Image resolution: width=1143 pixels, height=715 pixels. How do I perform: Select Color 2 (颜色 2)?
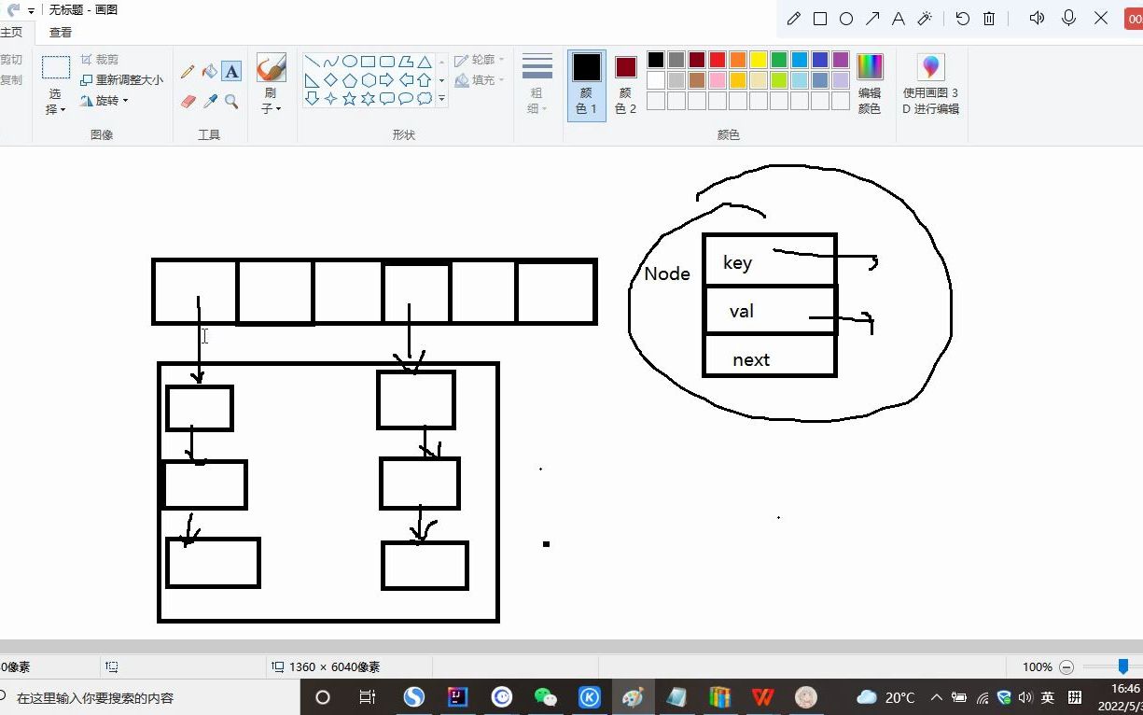(626, 85)
